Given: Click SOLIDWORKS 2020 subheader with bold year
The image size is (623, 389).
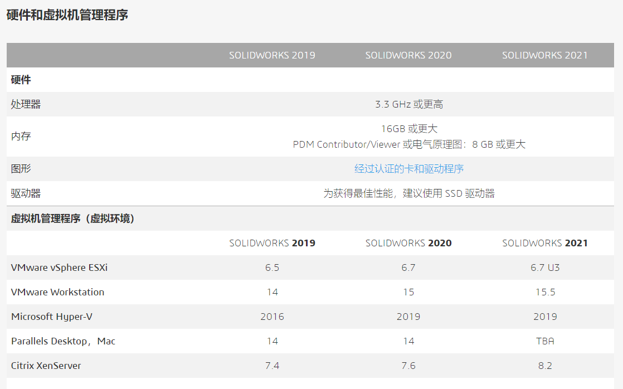Looking at the screenshot, I should 408,243.
